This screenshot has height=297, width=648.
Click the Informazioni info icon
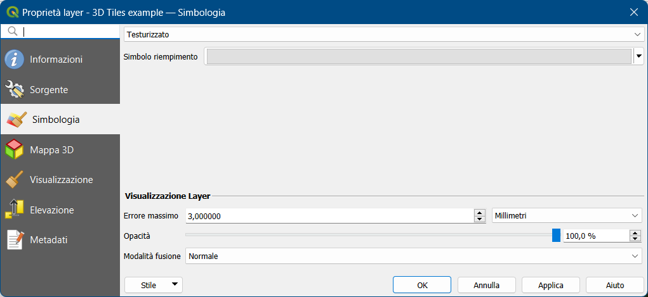(x=15, y=60)
